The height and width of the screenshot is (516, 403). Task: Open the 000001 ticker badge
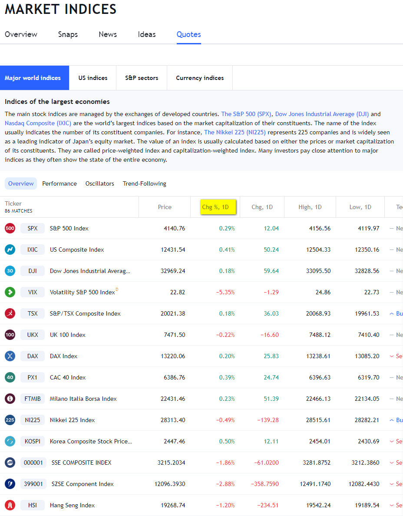(33, 463)
